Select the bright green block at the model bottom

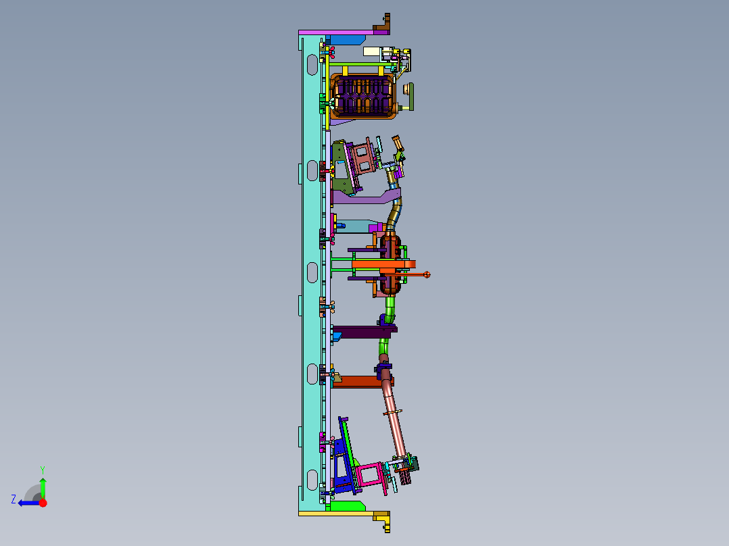(x=348, y=505)
